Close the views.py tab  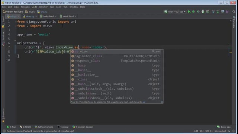[x=36, y=16]
